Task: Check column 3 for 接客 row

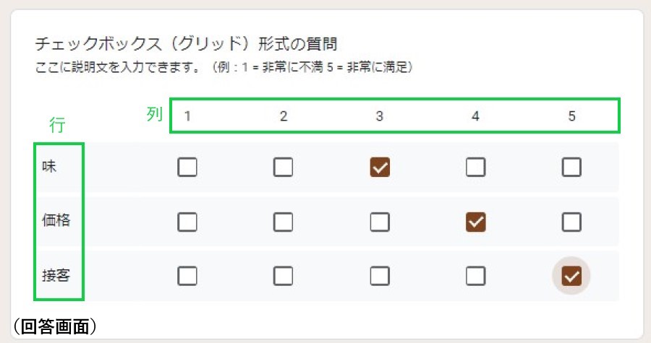Action: coord(380,276)
